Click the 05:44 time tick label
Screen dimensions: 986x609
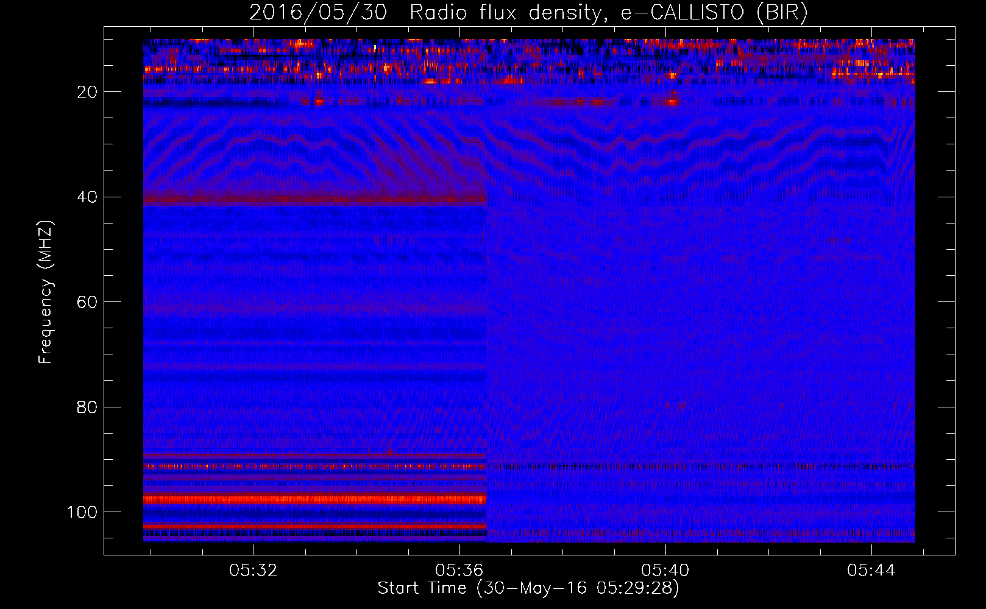point(871,570)
